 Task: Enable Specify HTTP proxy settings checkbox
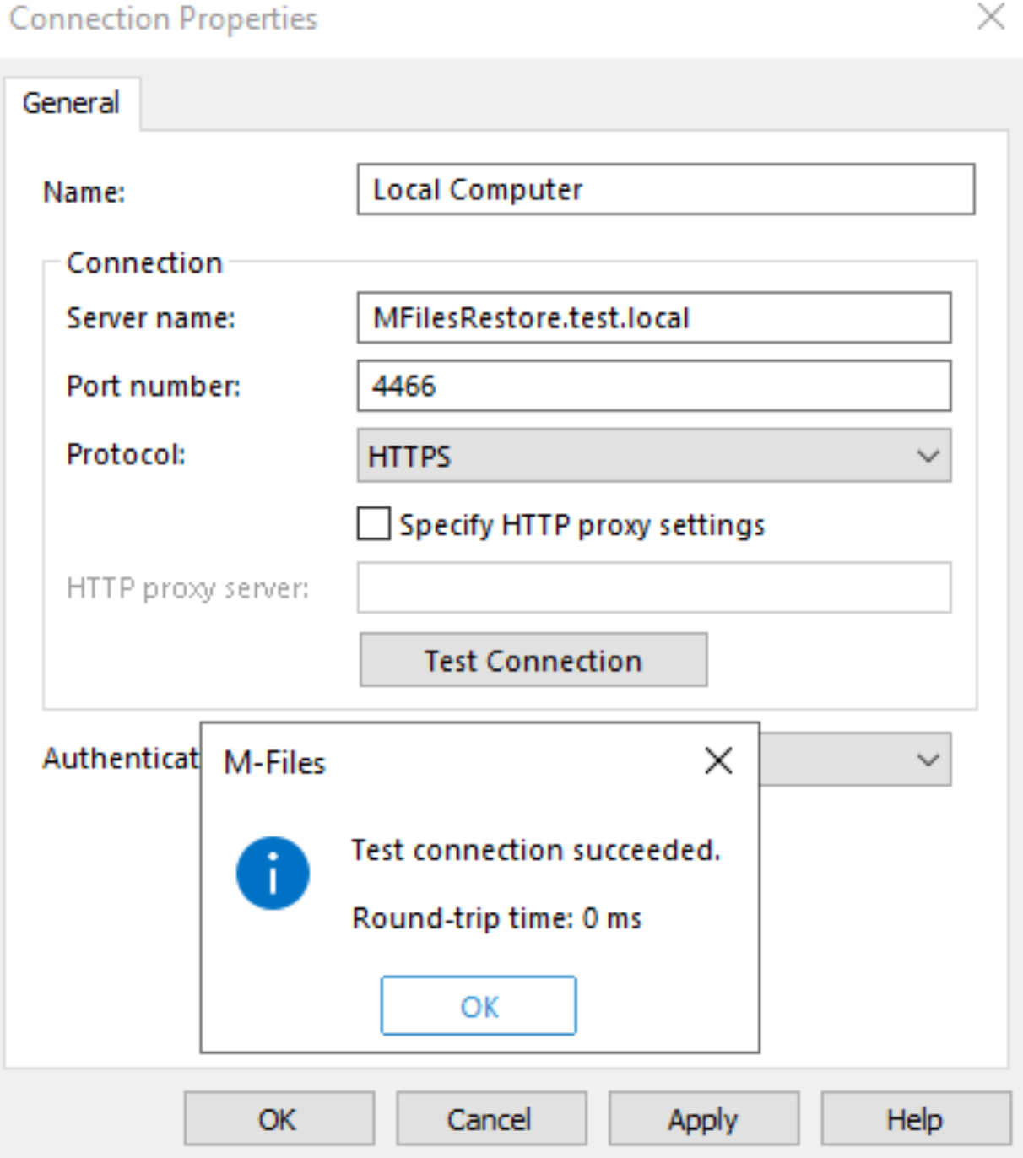coord(373,523)
